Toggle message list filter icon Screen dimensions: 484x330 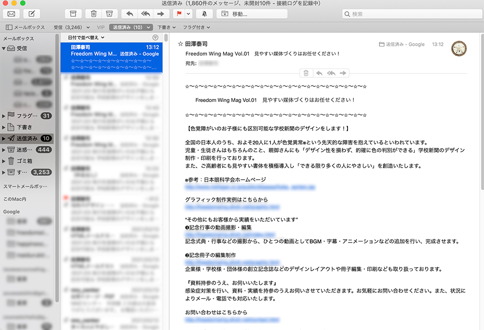coord(155,37)
